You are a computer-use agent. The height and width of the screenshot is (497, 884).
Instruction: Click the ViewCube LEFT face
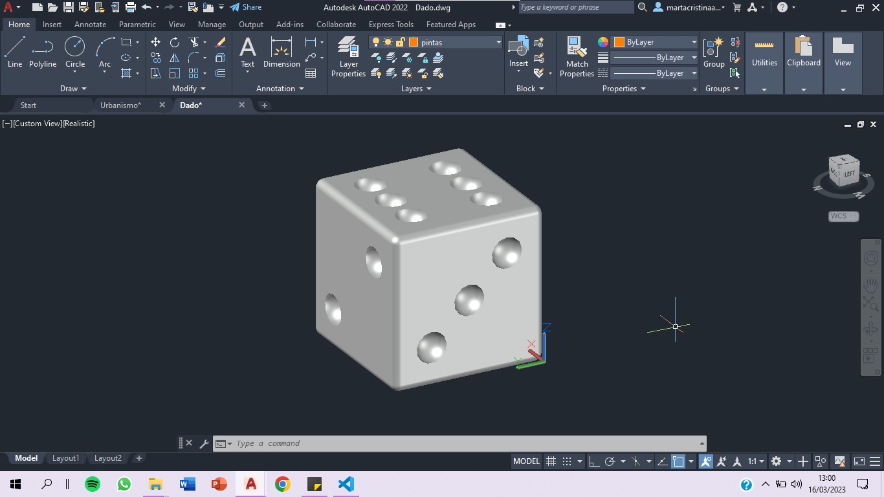coord(849,173)
